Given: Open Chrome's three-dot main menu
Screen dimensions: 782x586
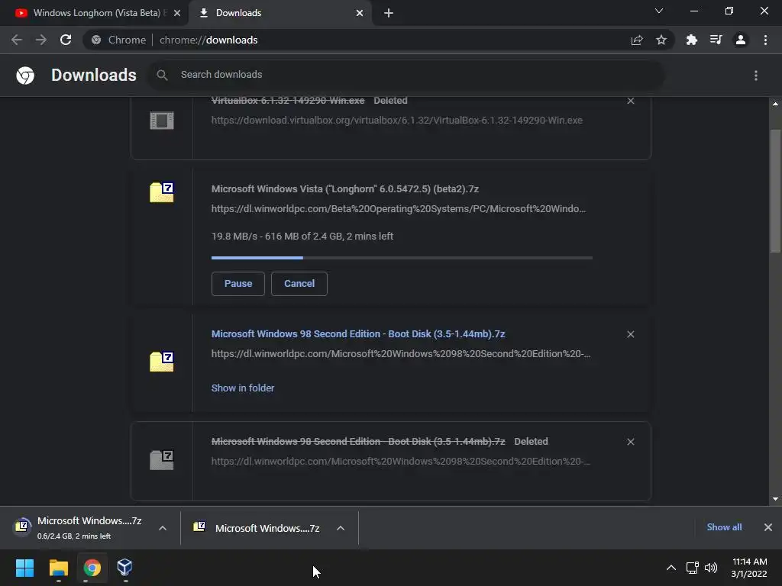Looking at the screenshot, I should point(765,40).
